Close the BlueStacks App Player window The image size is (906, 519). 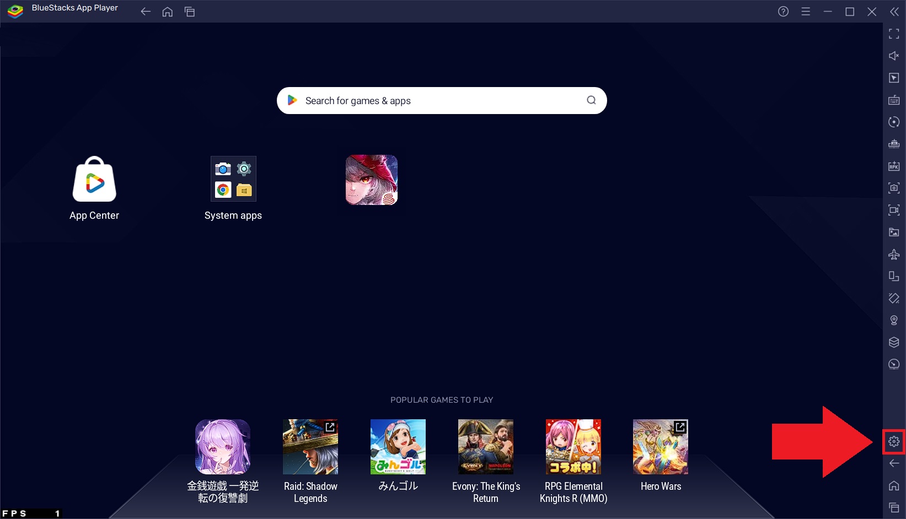(x=872, y=12)
